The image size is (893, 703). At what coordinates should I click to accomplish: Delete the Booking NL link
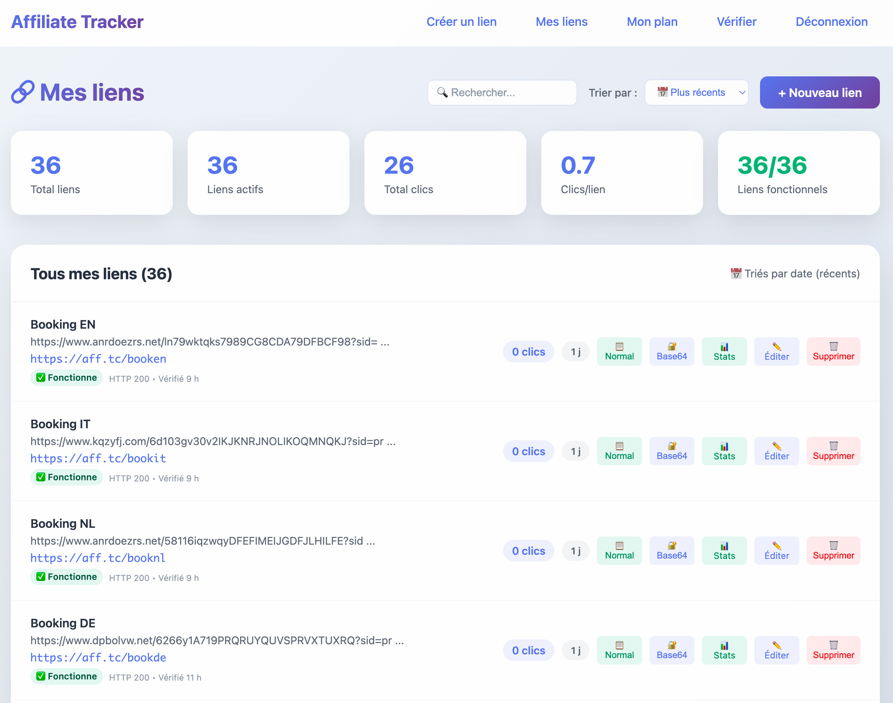click(833, 551)
